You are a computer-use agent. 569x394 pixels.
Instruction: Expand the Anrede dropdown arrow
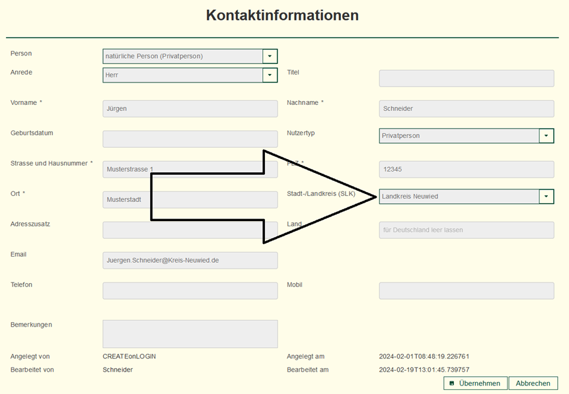pyautogui.click(x=270, y=75)
